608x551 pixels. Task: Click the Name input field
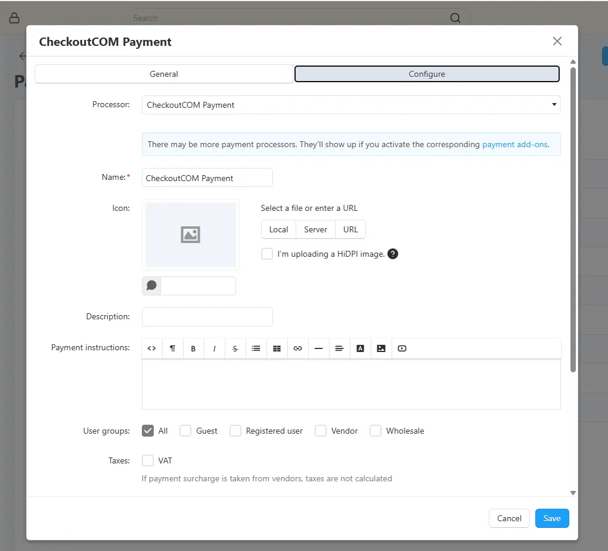tap(207, 178)
